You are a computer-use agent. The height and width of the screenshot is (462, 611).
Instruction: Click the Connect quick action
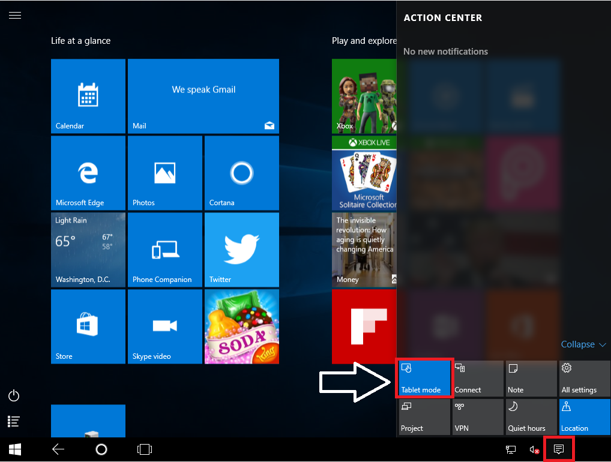[x=478, y=378]
